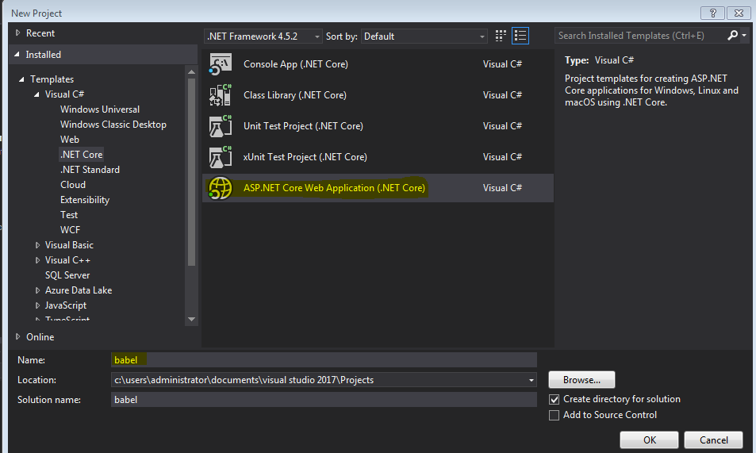Viewport: 756px width, 453px height.
Task: Open the dialog help question-mark button
Action: point(712,13)
